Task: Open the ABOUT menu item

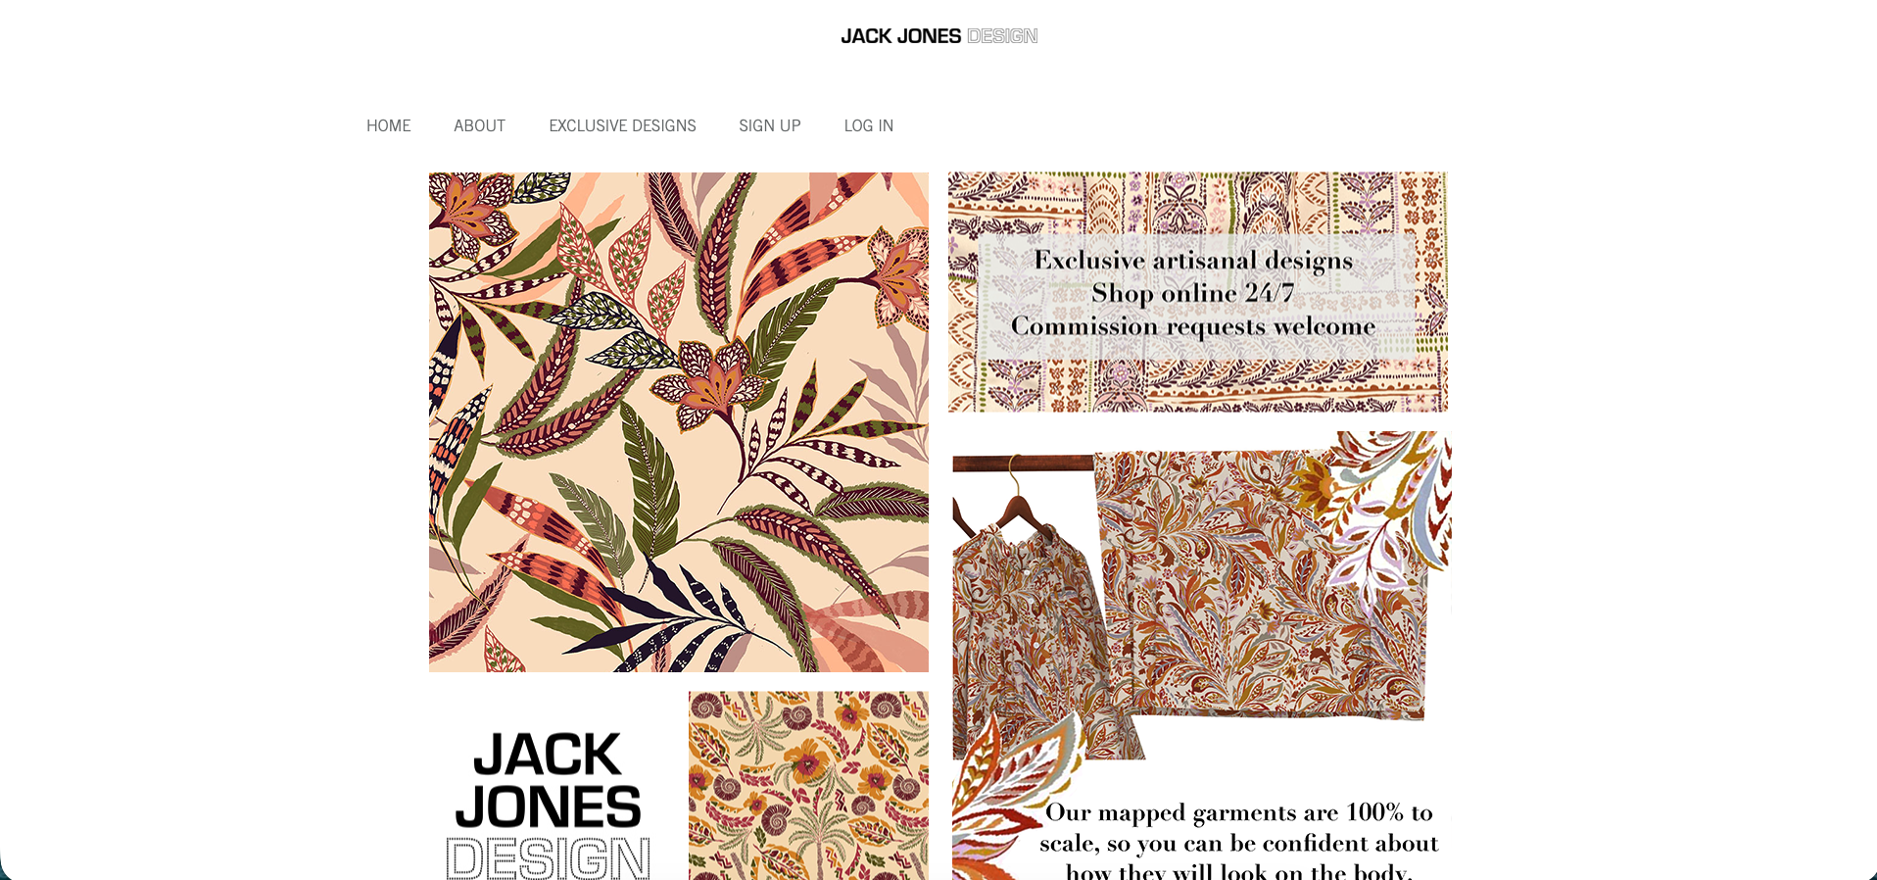Action: (479, 125)
